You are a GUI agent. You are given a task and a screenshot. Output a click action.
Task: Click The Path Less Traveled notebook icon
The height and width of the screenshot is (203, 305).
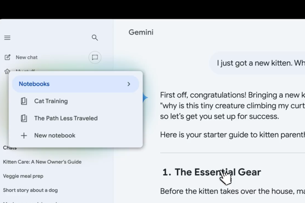pos(24,118)
